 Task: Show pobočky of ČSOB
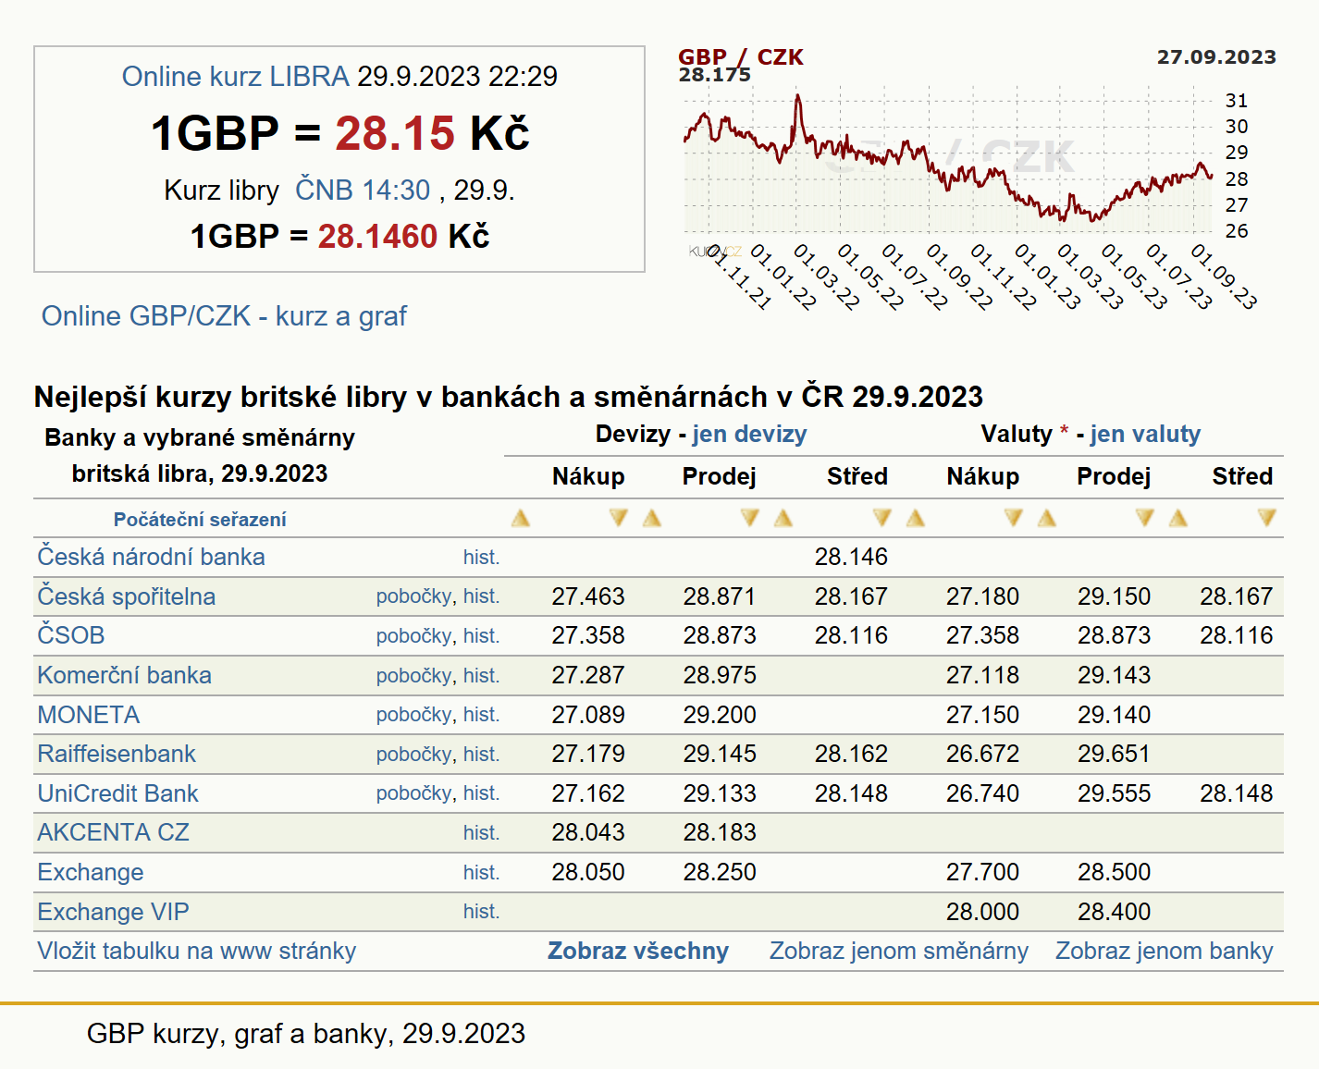[x=413, y=636]
